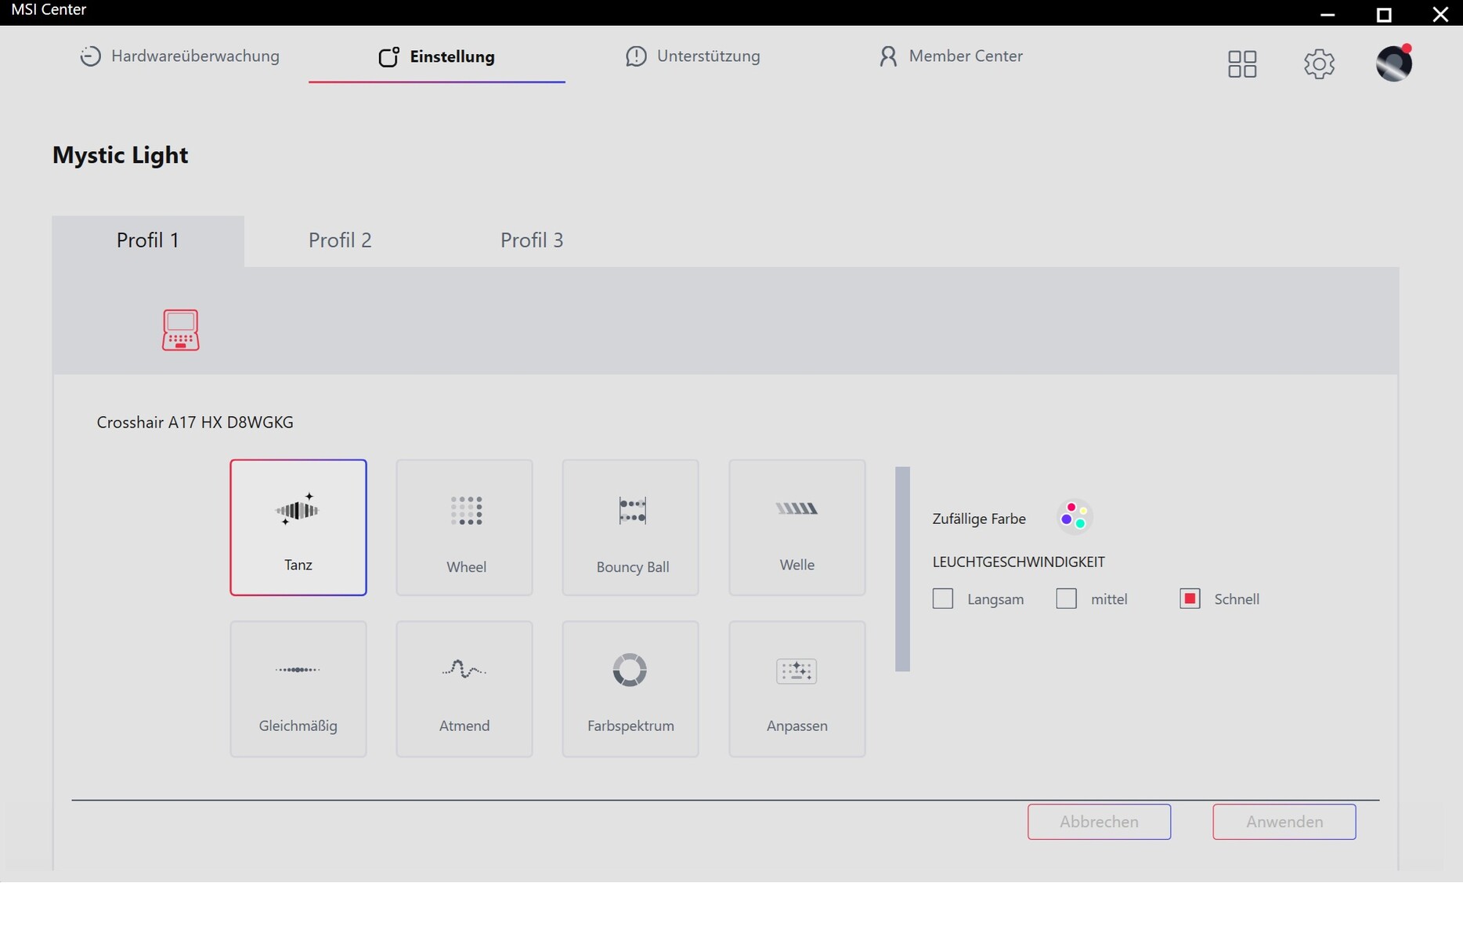Open the Member Center tab
The image size is (1463, 940).
click(x=951, y=56)
